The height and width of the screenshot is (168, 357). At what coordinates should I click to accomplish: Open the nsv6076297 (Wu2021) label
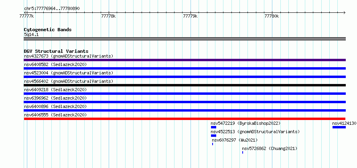235,140
